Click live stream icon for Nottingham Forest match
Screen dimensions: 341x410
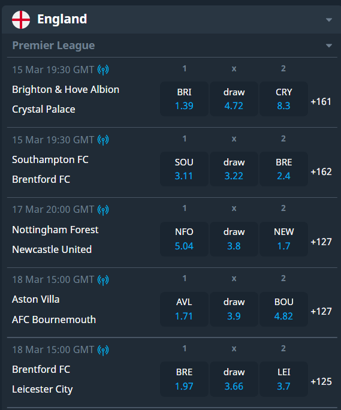point(103,210)
